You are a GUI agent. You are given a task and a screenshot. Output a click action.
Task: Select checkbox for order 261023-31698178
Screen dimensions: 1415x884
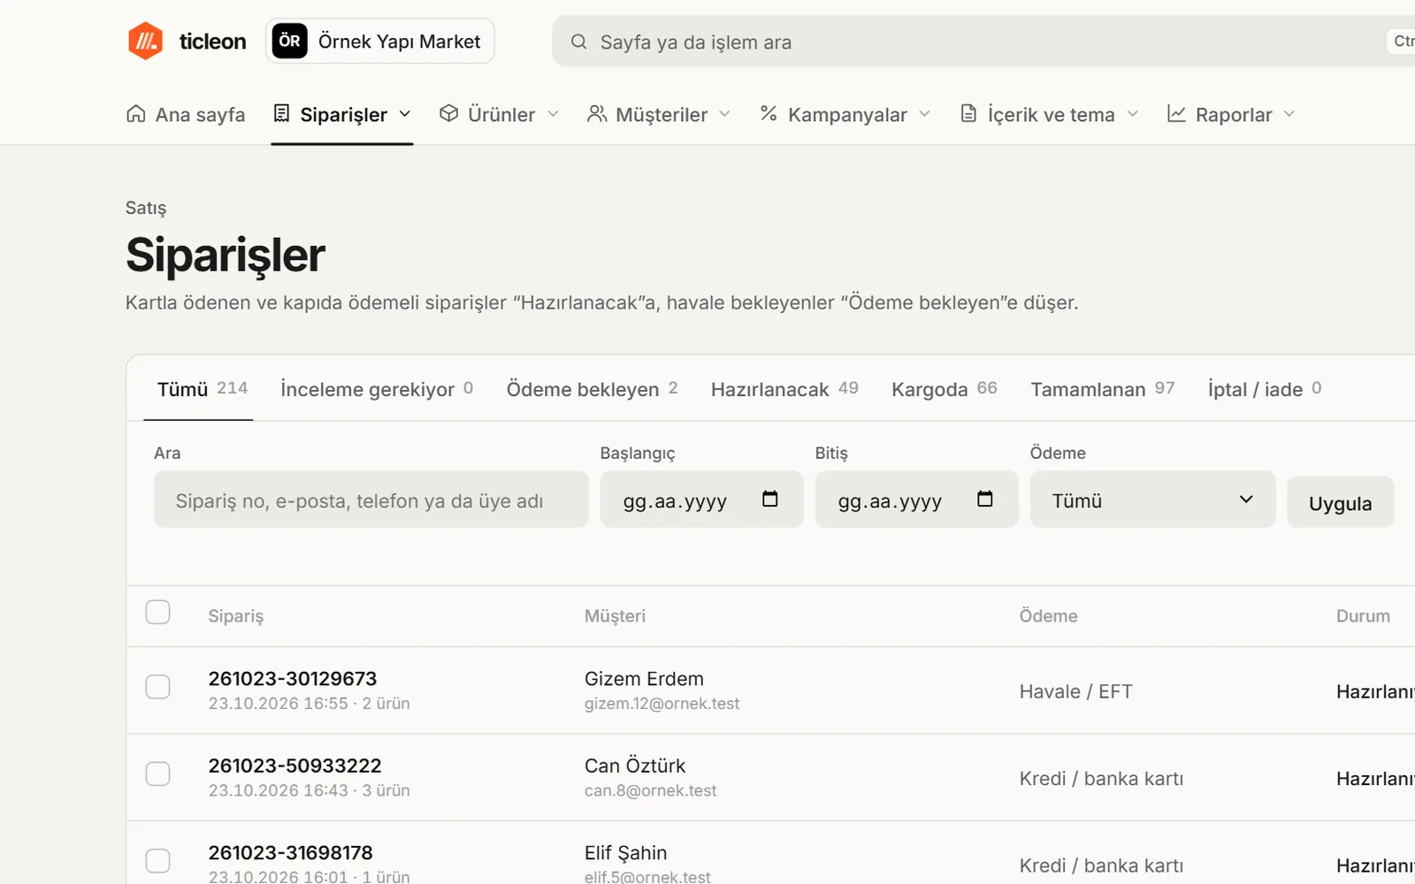157,861
